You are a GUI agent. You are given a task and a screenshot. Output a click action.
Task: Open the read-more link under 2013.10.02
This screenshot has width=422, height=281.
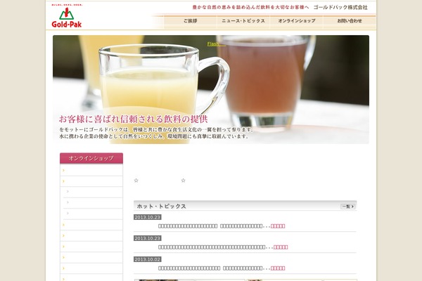278,268
